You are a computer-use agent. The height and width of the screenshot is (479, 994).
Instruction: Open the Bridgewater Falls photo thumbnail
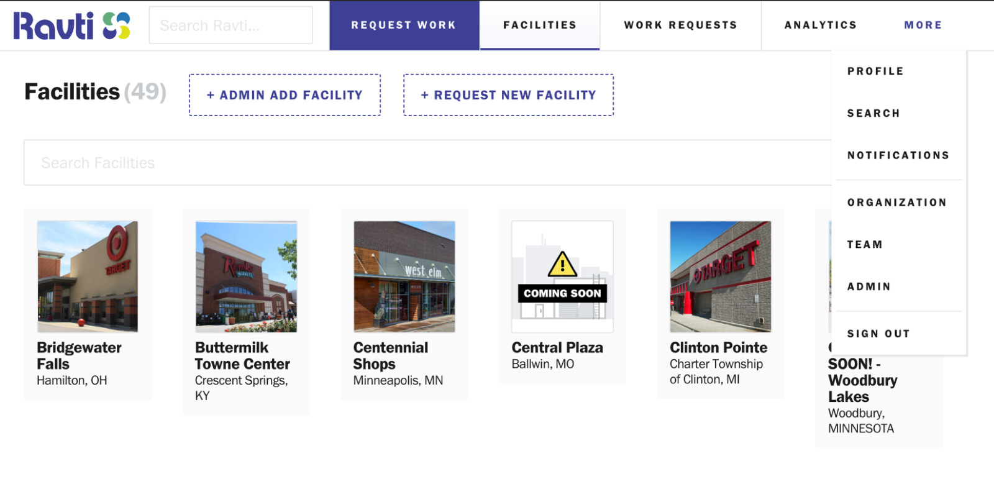point(88,276)
